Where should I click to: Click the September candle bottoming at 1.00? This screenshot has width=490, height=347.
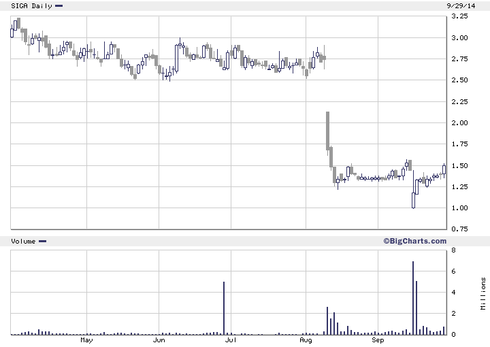414,189
